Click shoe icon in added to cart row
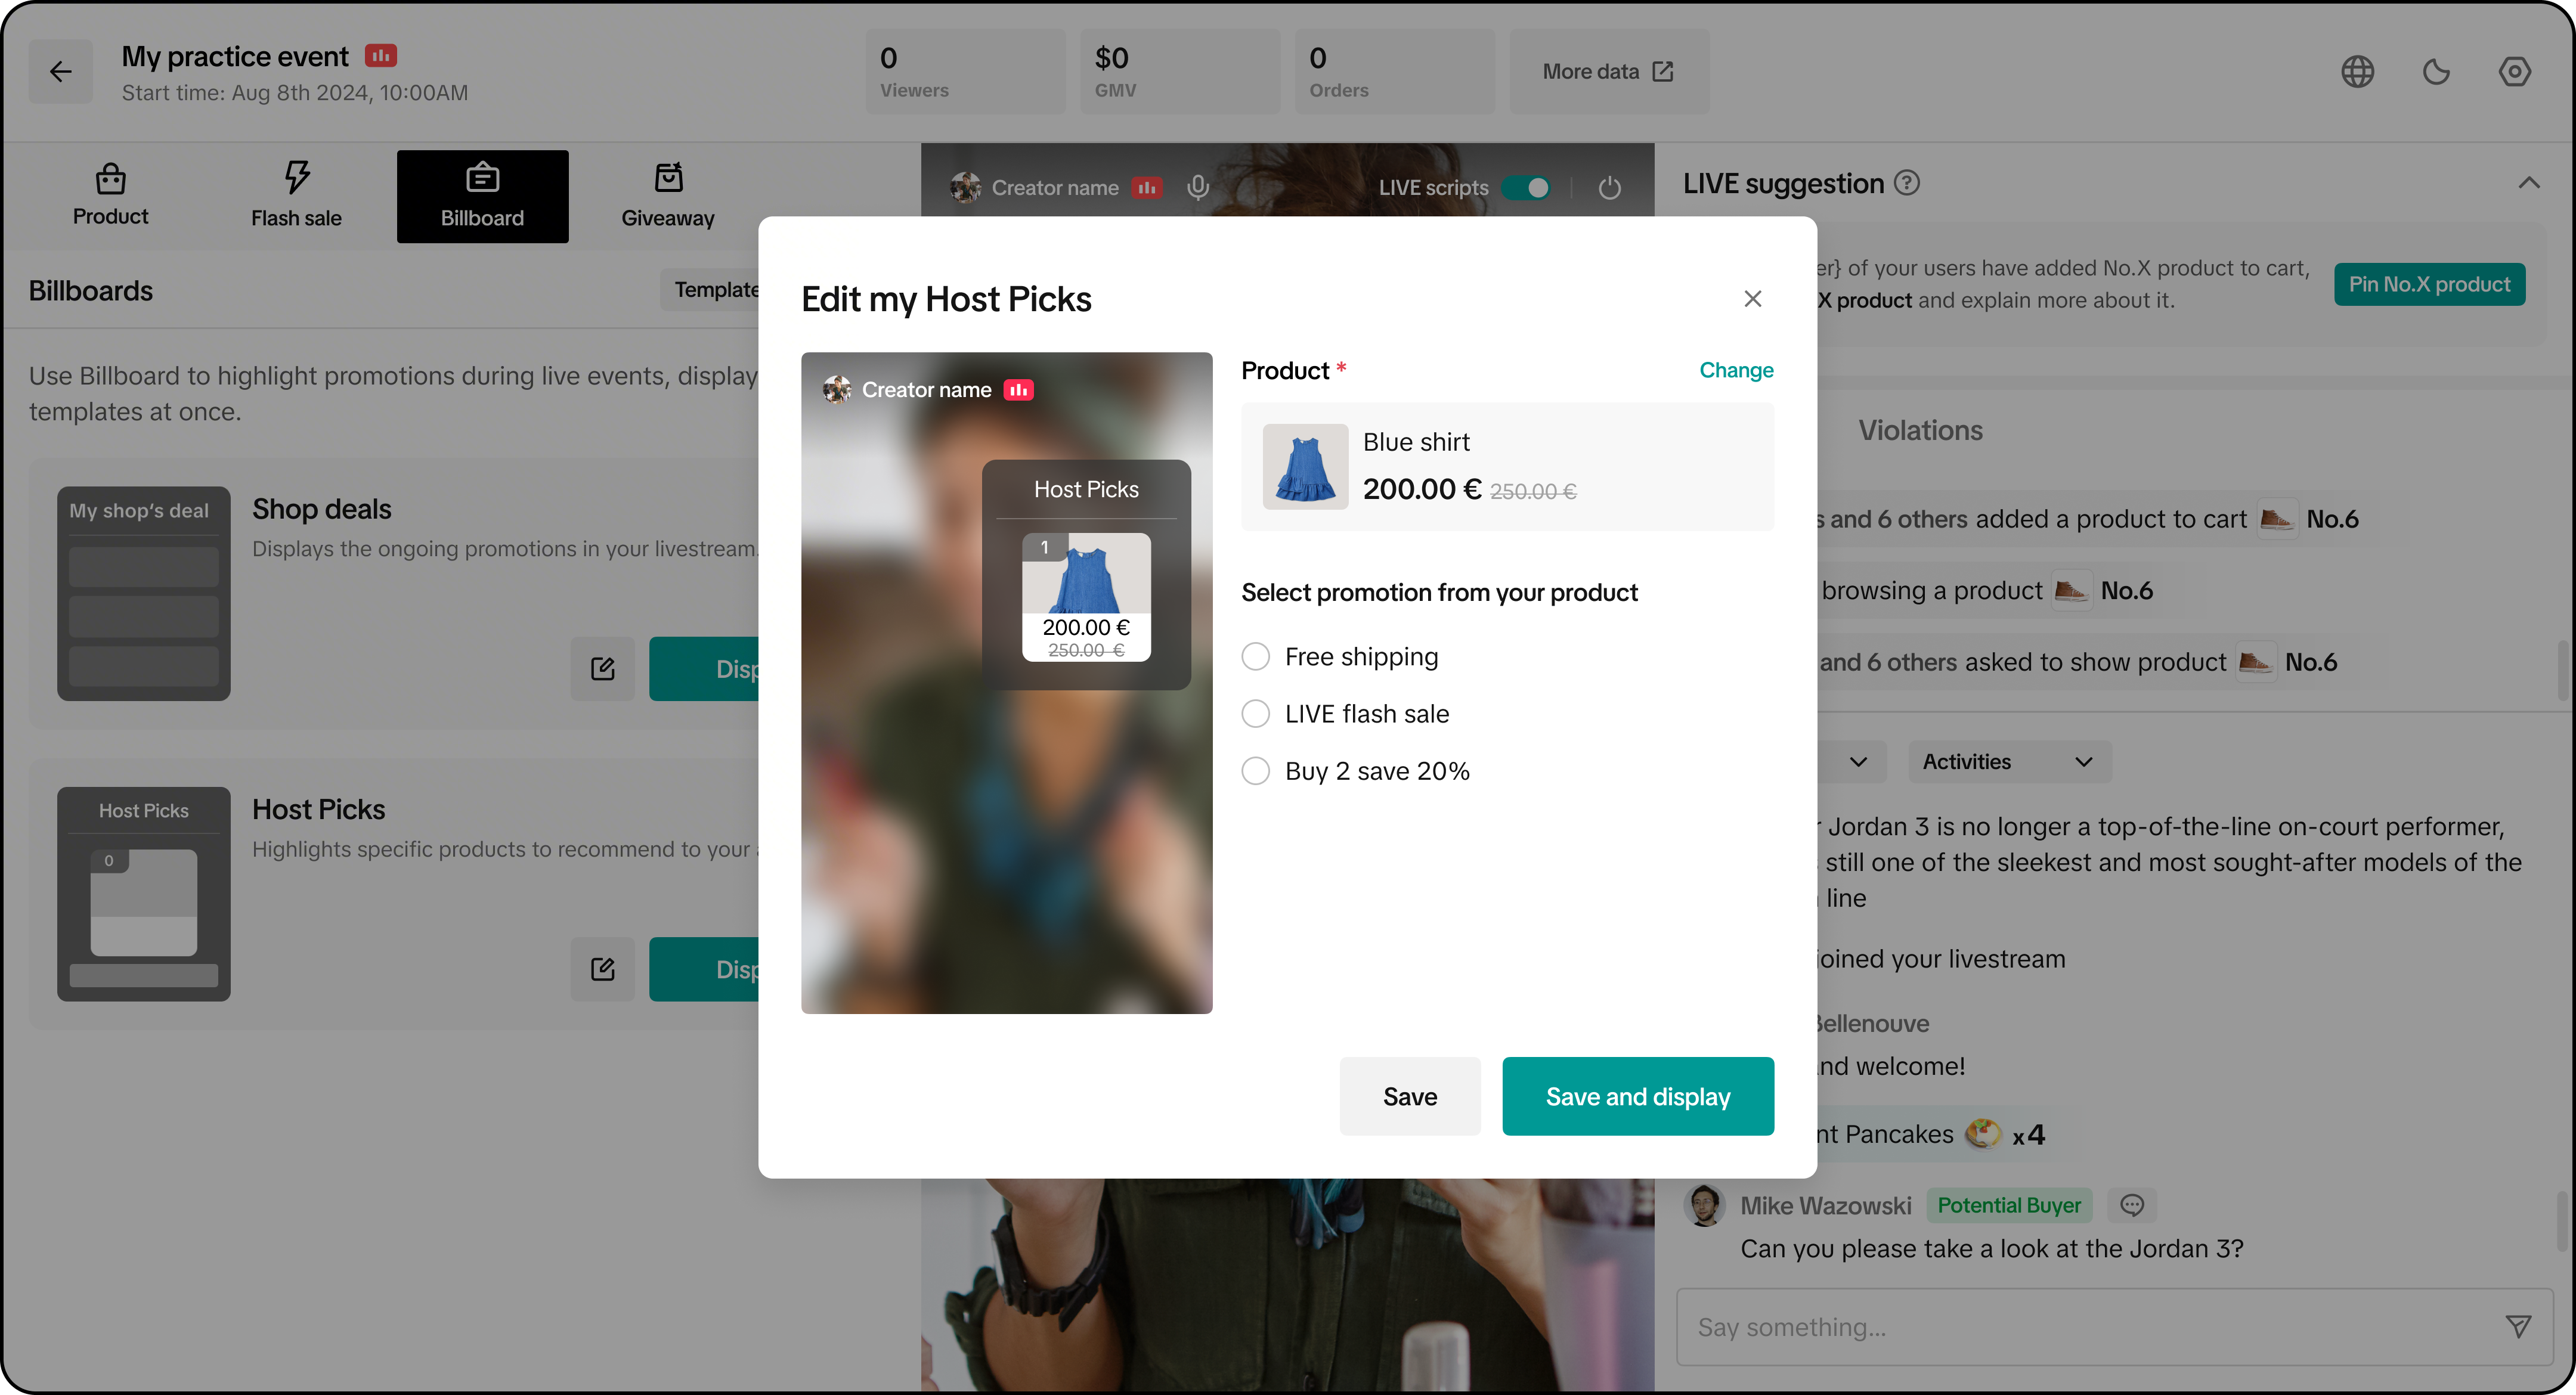Image resolution: width=2576 pixels, height=1395 pixels. tap(2277, 519)
